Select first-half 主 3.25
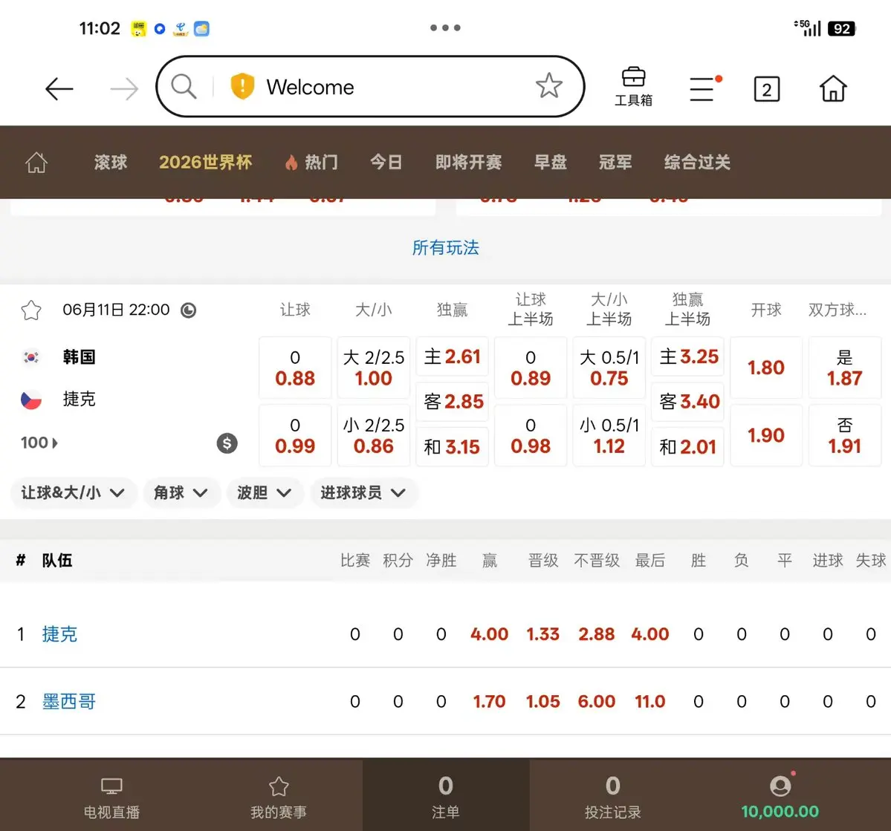The image size is (891, 831). pyautogui.click(x=687, y=356)
